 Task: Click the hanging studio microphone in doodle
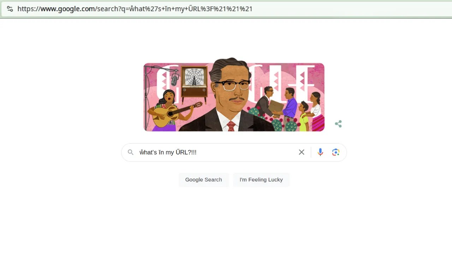click(175, 79)
